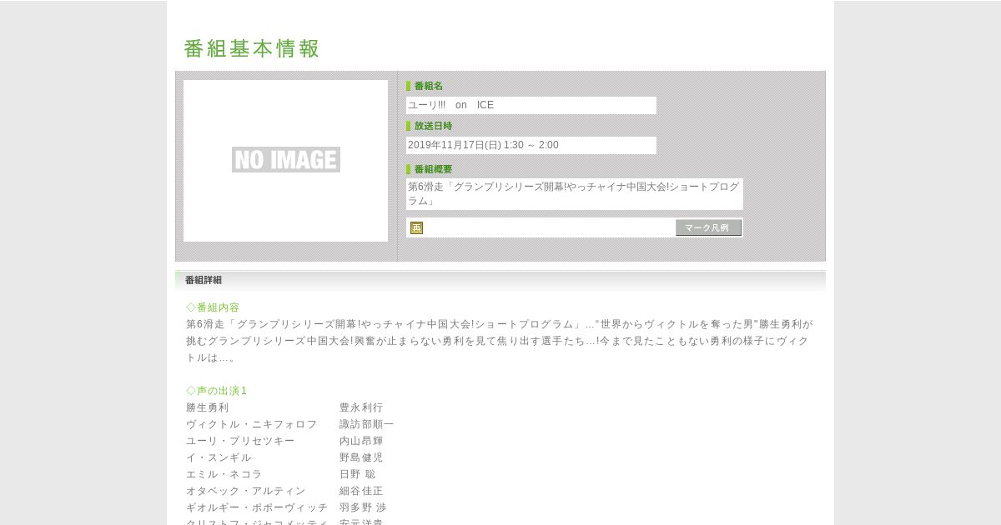Screen dimensions: 1001x525
Task: Select voice actor 細谷佳正
Action: (x=361, y=491)
